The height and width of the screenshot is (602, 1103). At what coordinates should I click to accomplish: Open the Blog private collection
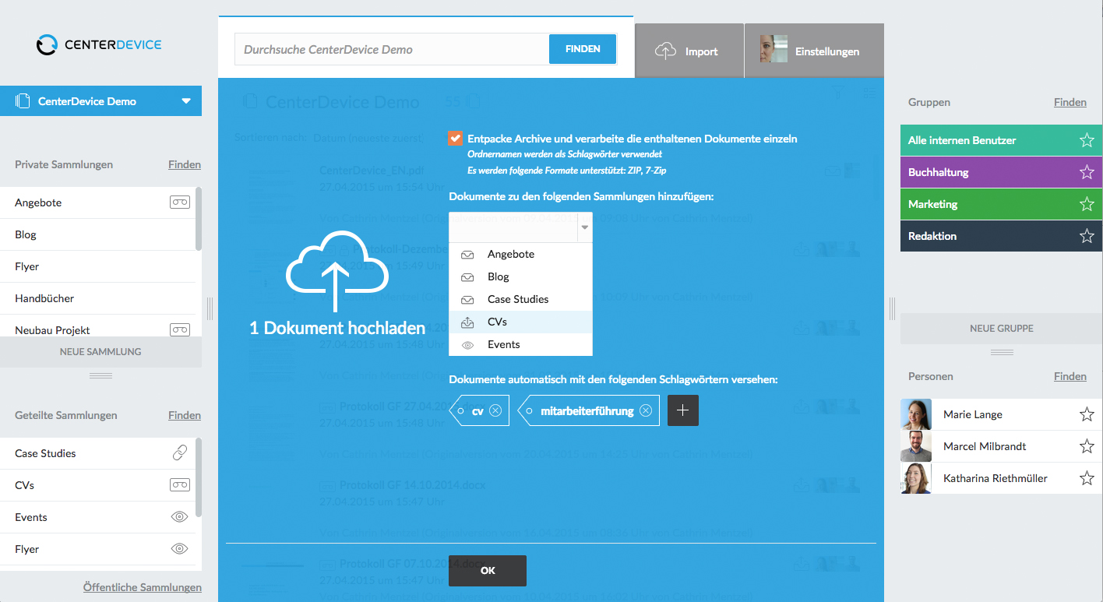pyautogui.click(x=97, y=234)
